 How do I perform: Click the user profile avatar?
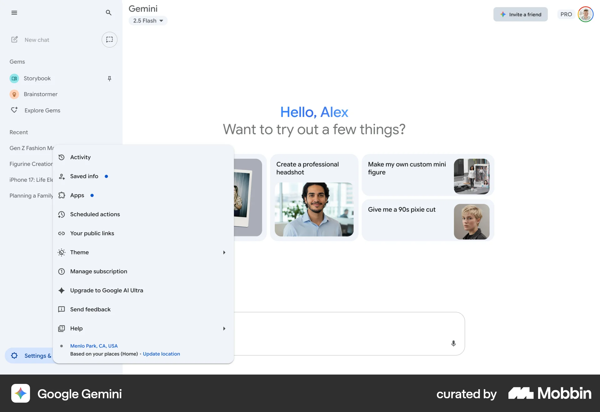585,14
